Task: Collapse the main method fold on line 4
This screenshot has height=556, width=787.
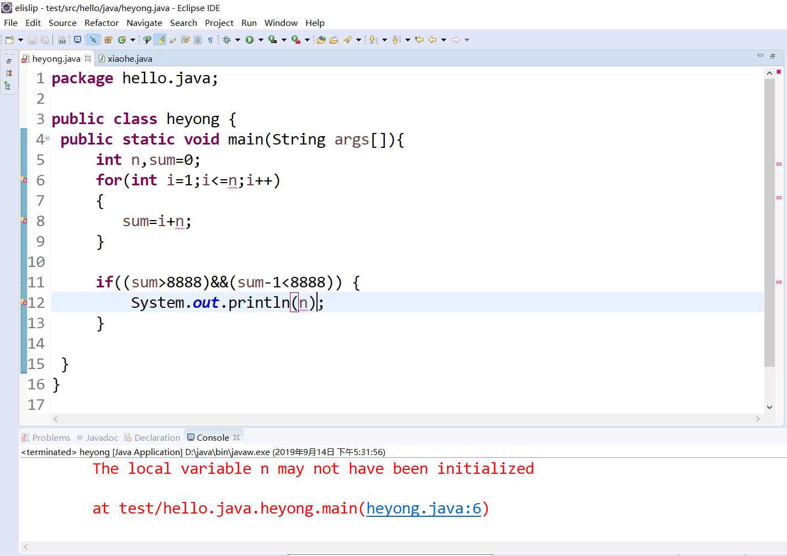Action: point(47,138)
